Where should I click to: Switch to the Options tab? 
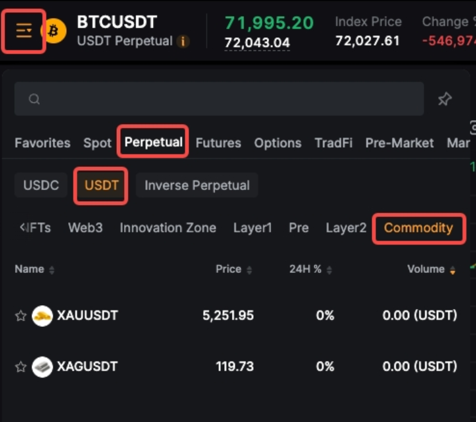[278, 143]
